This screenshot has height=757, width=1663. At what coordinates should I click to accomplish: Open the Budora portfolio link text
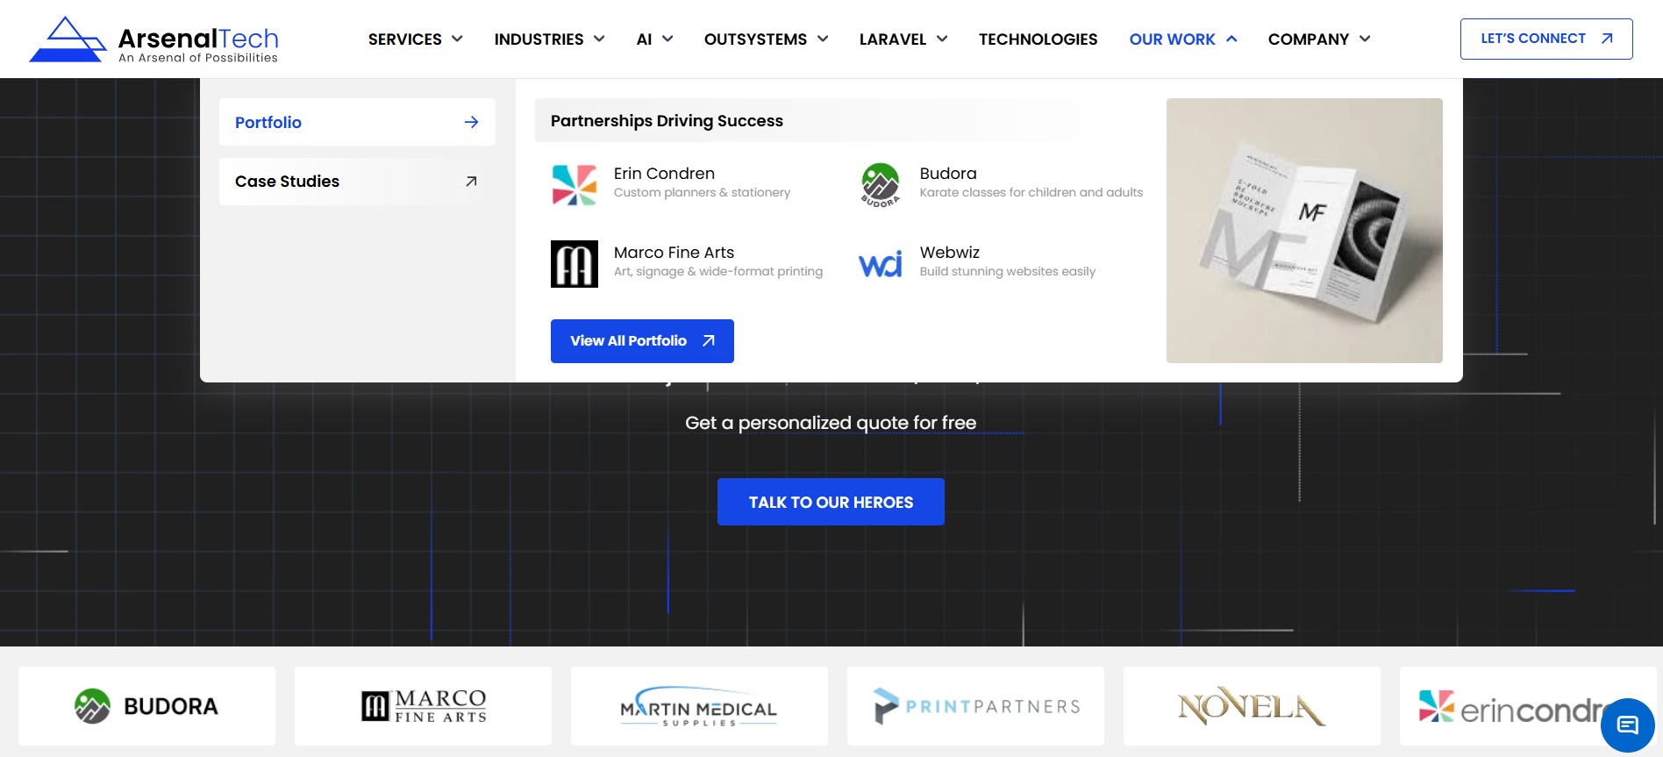948,174
